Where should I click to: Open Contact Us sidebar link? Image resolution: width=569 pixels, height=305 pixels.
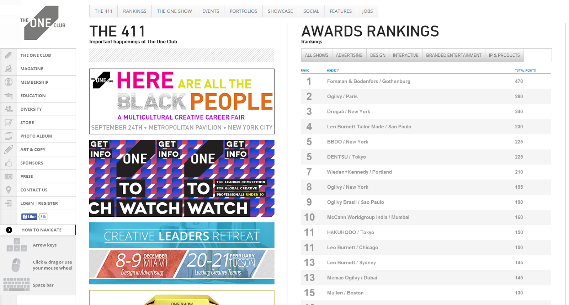point(34,190)
